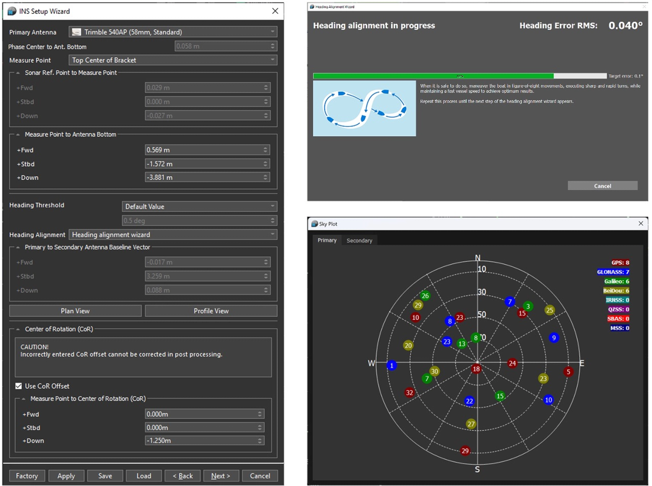652x486 pixels.
Task: Select green Galileo satellite 26 on the sky plot
Action: click(x=425, y=296)
